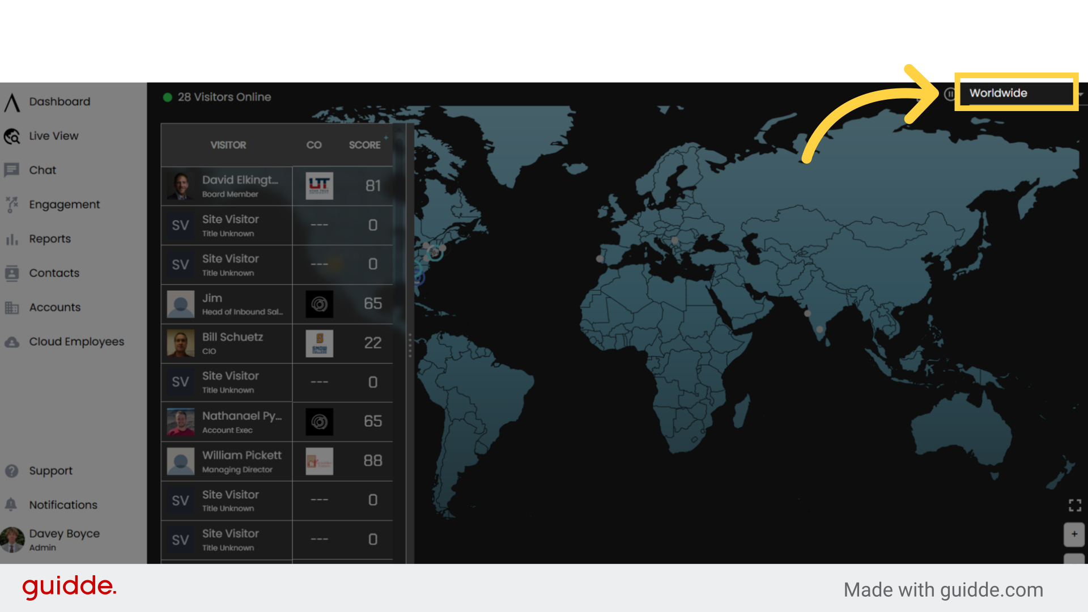The height and width of the screenshot is (612, 1088).
Task: Select visitor David Elkington row
Action: [277, 186]
